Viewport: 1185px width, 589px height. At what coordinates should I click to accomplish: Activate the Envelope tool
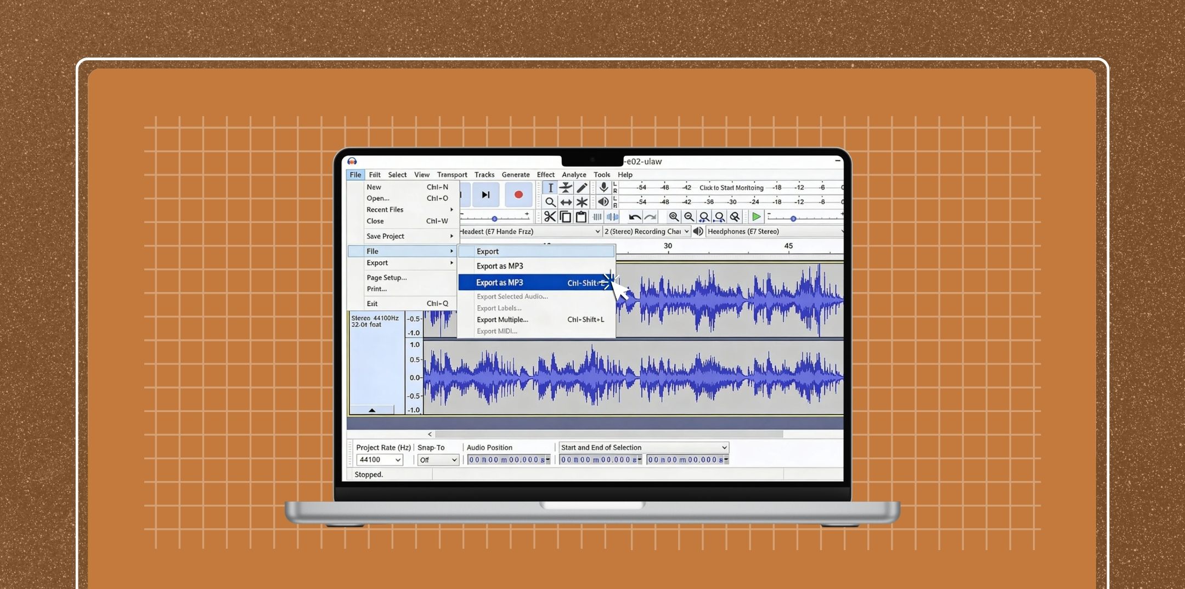point(565,187)
